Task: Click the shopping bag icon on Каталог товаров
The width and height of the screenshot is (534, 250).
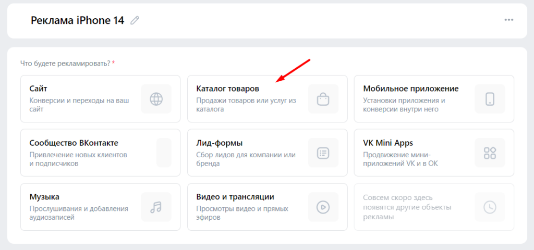Action: click(x=323, y=99)
